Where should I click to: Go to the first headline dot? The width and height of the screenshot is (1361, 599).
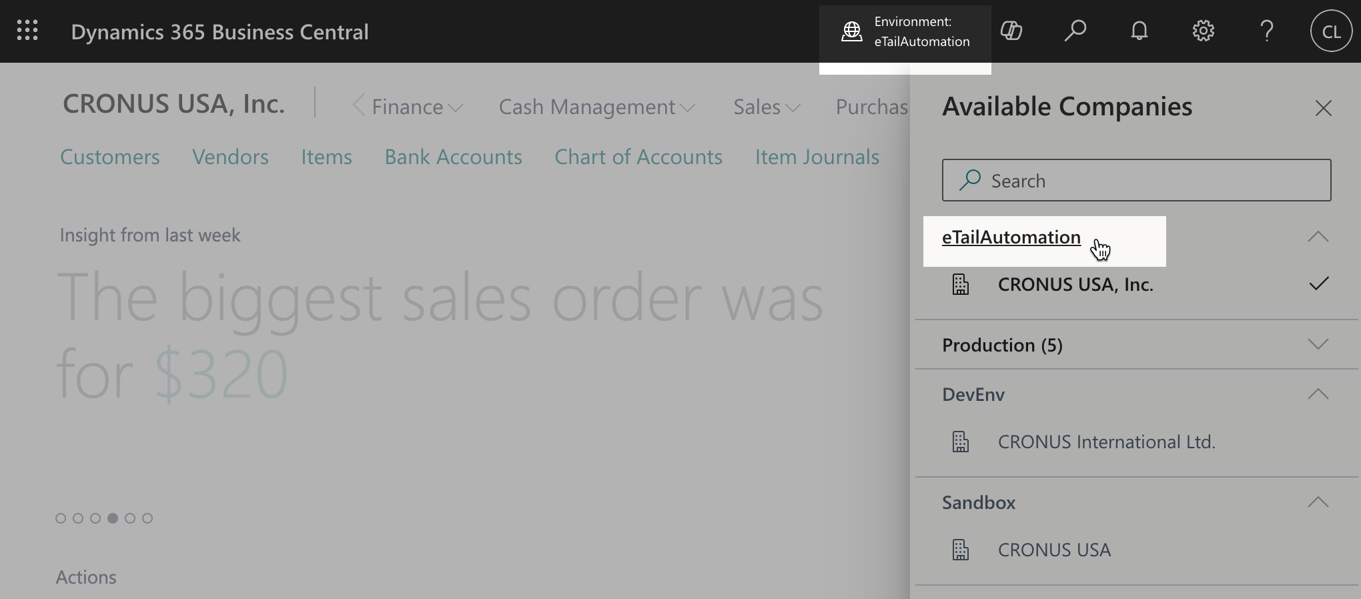(x=61, y=518)
